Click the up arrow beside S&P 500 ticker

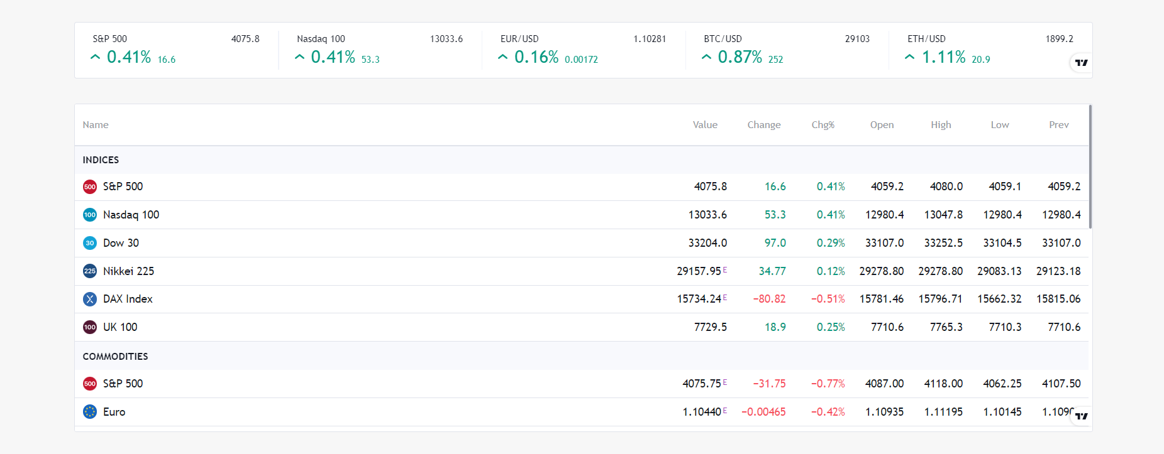tap(95, 57)
